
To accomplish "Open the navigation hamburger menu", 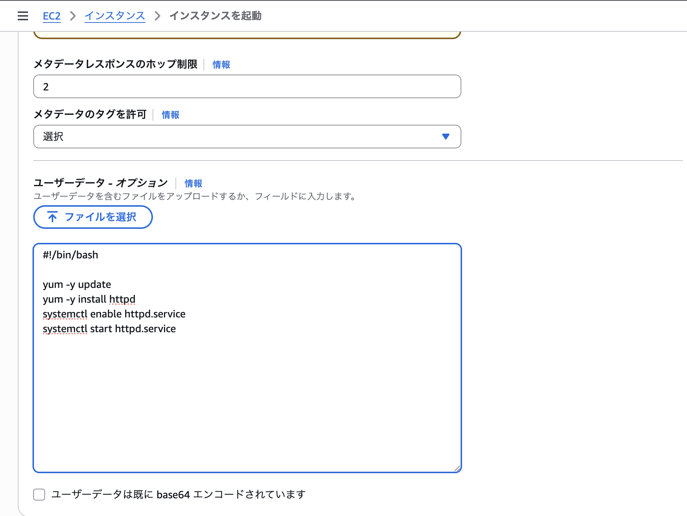I will click(23, 16).
